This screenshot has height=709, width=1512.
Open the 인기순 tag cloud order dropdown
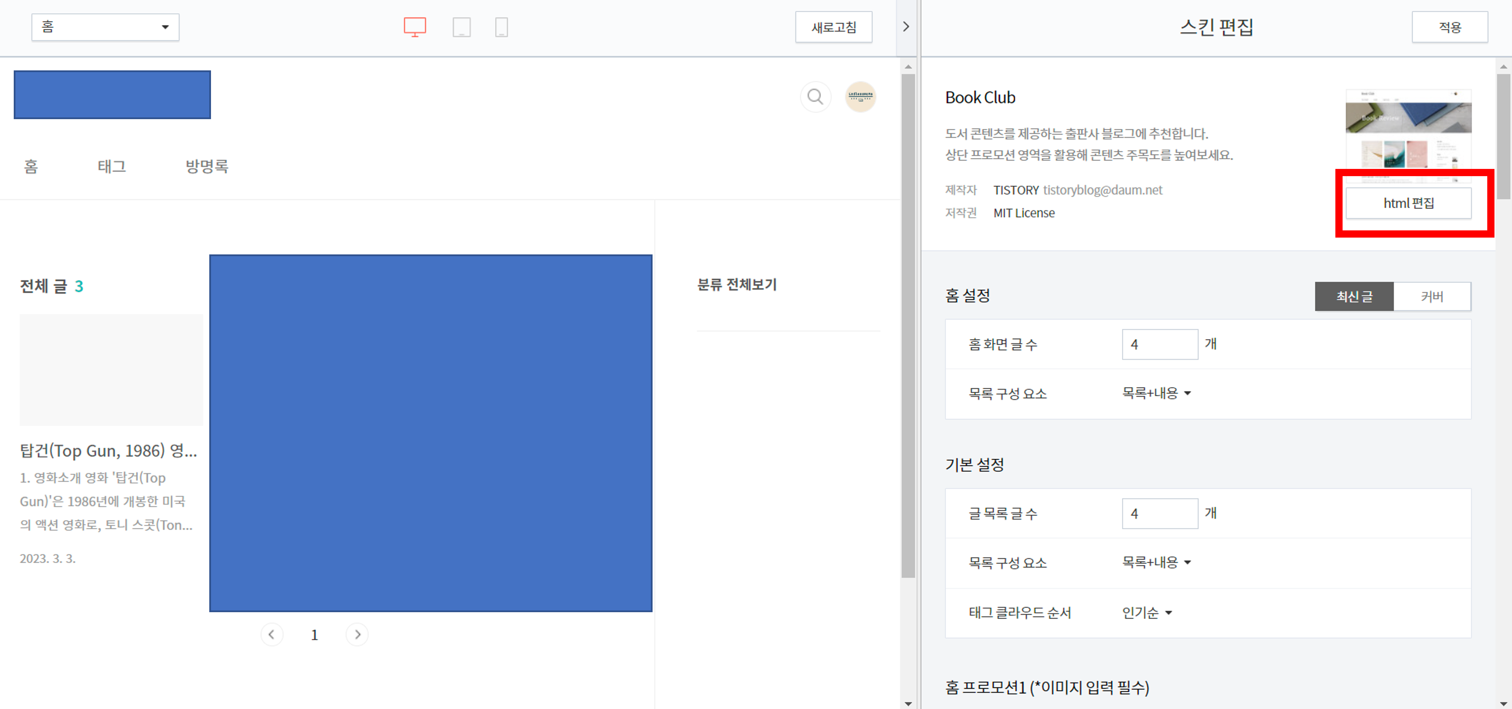point(1146,612)
